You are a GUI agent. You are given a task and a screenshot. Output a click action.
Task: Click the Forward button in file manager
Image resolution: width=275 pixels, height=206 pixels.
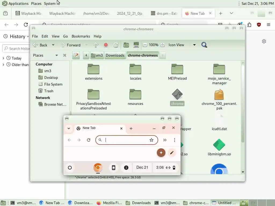click(x=70, y=45)
